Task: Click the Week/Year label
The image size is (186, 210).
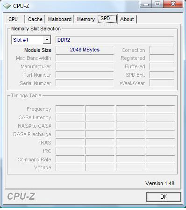Action: 132,83
